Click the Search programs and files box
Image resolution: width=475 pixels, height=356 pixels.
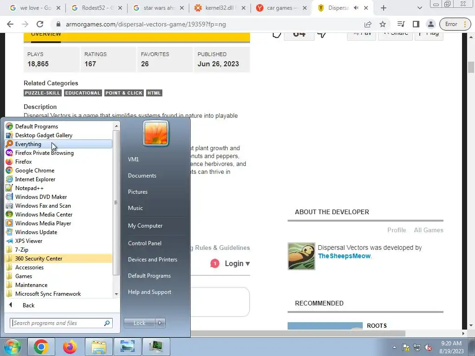coord(61,323)
